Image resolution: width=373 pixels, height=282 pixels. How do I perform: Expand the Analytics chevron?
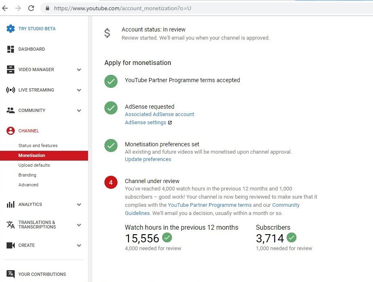click(79, 205)
